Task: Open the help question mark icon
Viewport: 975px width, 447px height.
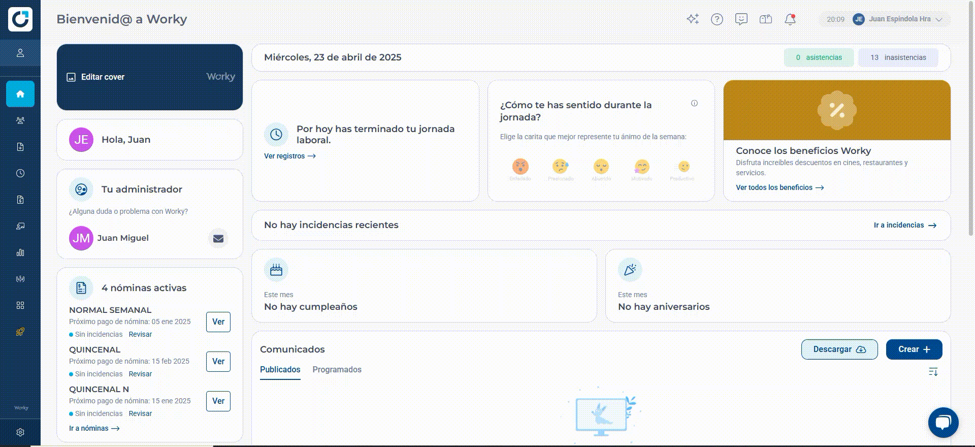Action: (717, 19)
